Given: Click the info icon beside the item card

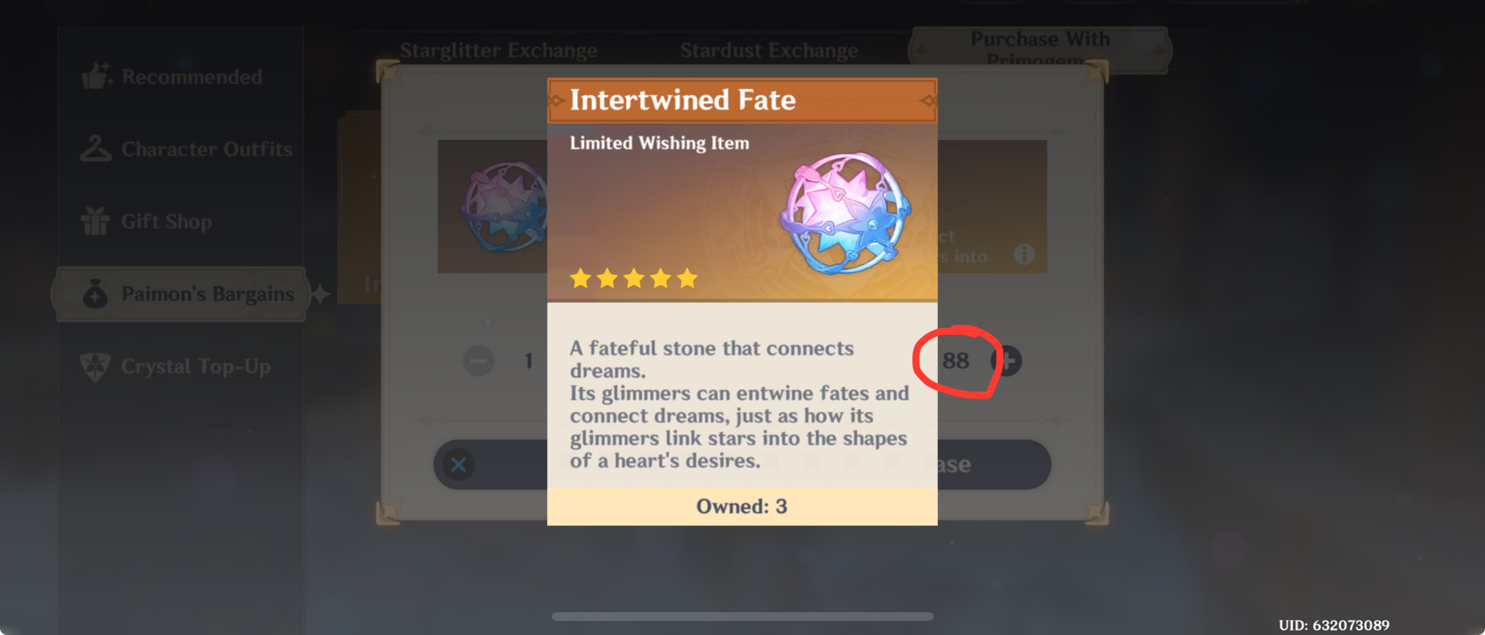Looking at the screenshot, I should [x=1024, y=254].
